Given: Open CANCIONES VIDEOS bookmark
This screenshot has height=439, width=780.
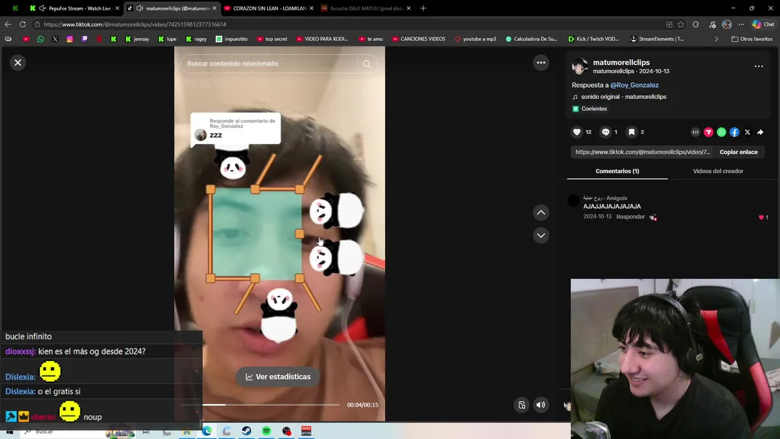Looking at the screenshot, I should coord(419,39).
